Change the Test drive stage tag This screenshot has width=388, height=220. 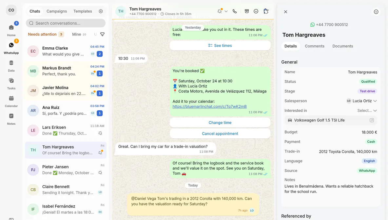[x=367, y=91]
